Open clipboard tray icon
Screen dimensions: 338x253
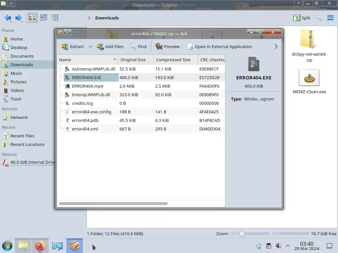point(269,246)
